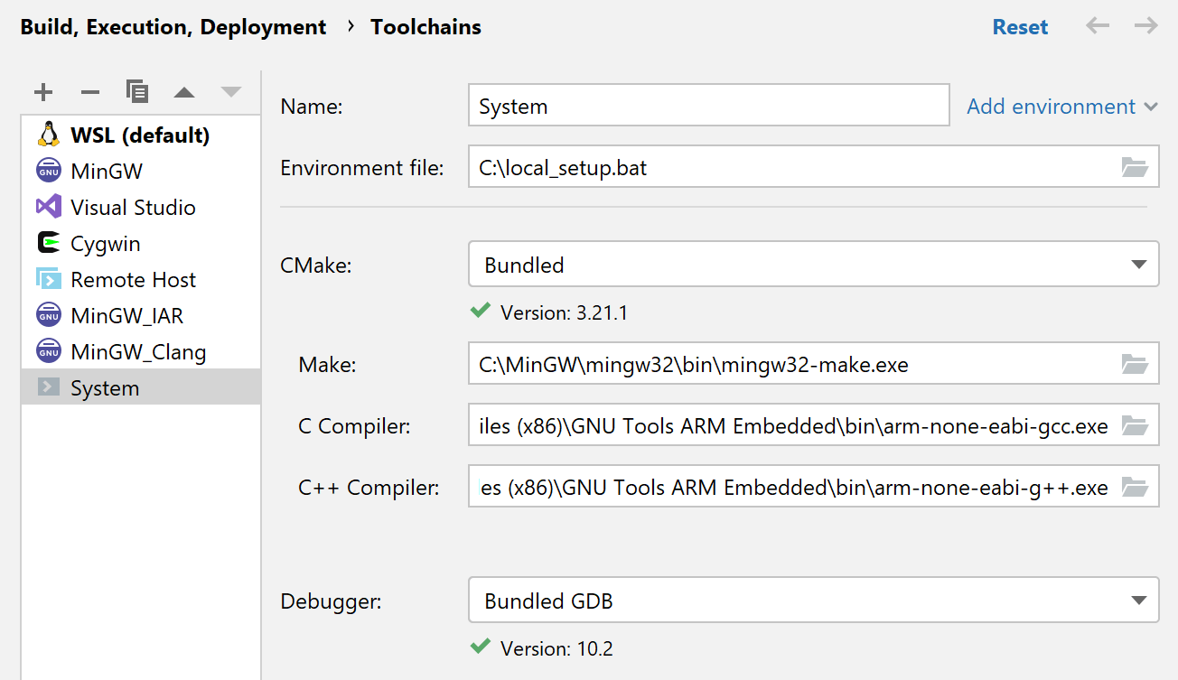Select the MinGW_Clang toolchain
This screenshot has width=1178, height=680.
point(136,351)
